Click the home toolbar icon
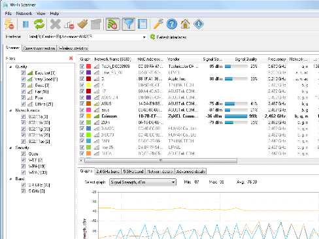The image size is (319, 239). (185, 24)
